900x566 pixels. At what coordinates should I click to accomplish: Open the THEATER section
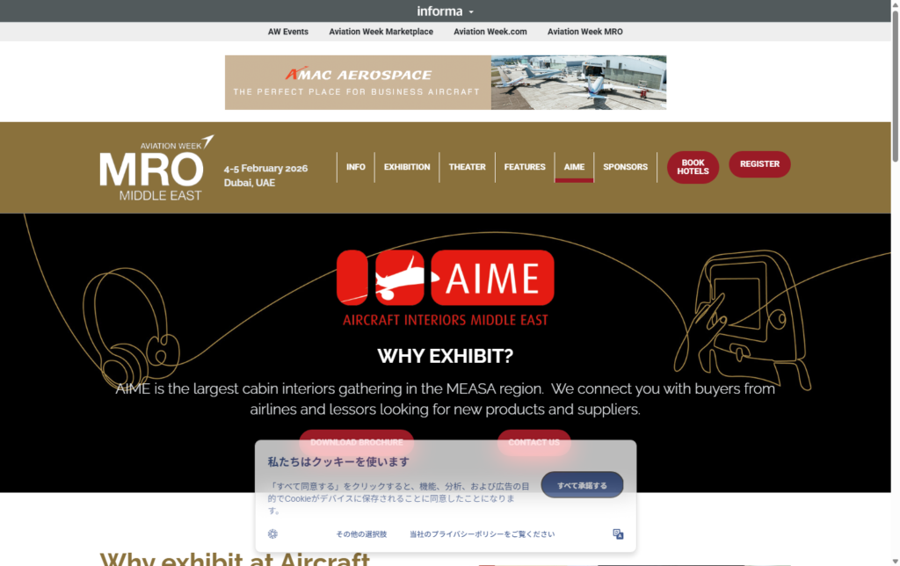point(467,166)
